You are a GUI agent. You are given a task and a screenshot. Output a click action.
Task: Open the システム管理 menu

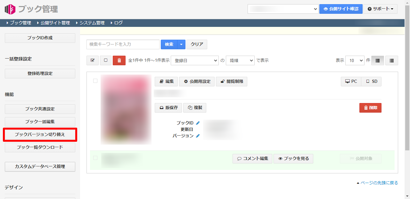click(92, 23)
